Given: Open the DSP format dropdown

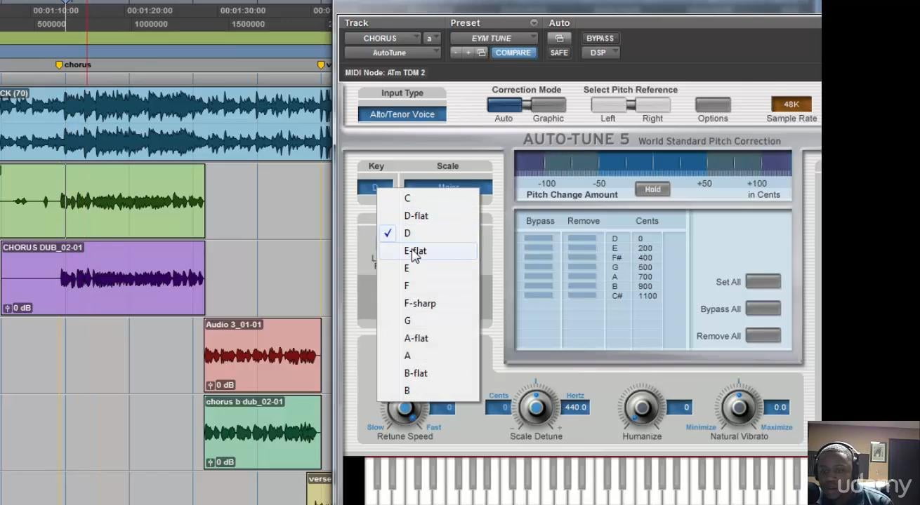Looking at the screenshot, I should (x=600, y=53).
